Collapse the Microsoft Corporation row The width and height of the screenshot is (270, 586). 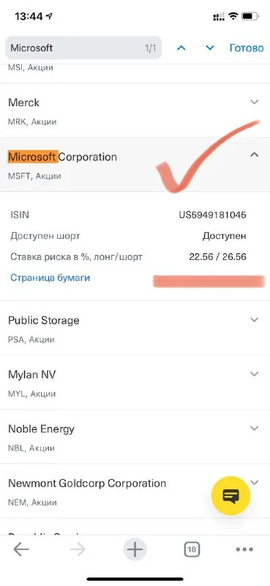(255, 155)
